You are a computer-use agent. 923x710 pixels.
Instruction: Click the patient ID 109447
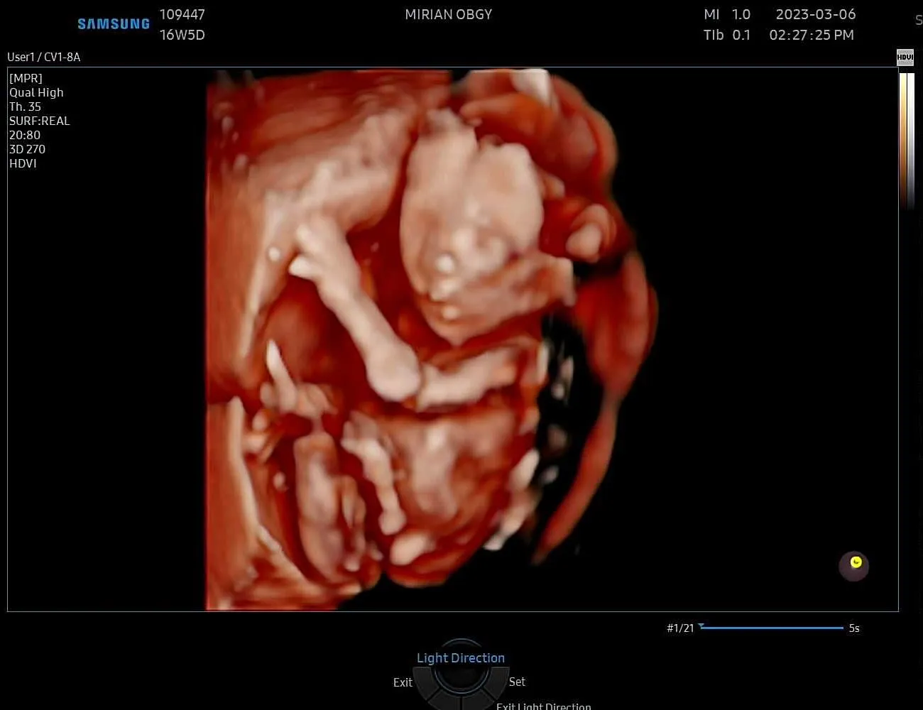(182, 14)
